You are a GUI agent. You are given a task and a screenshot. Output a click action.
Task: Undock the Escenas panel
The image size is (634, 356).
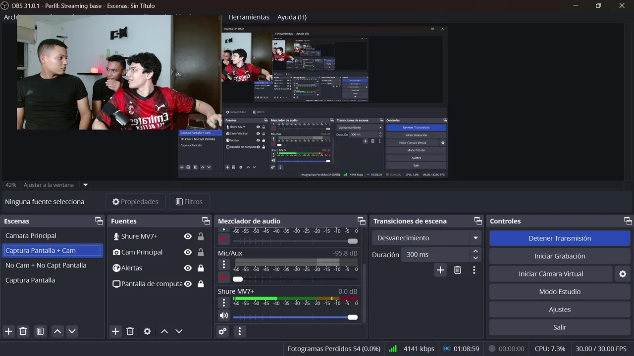click(x=99, y=221)
